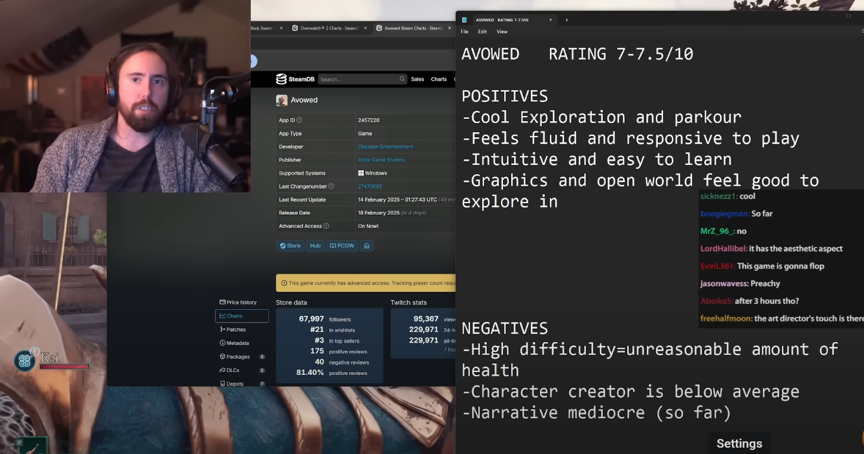864x454 pixels.
Task: Click the SteamDB logo in the browser
Action: point(295,79)
